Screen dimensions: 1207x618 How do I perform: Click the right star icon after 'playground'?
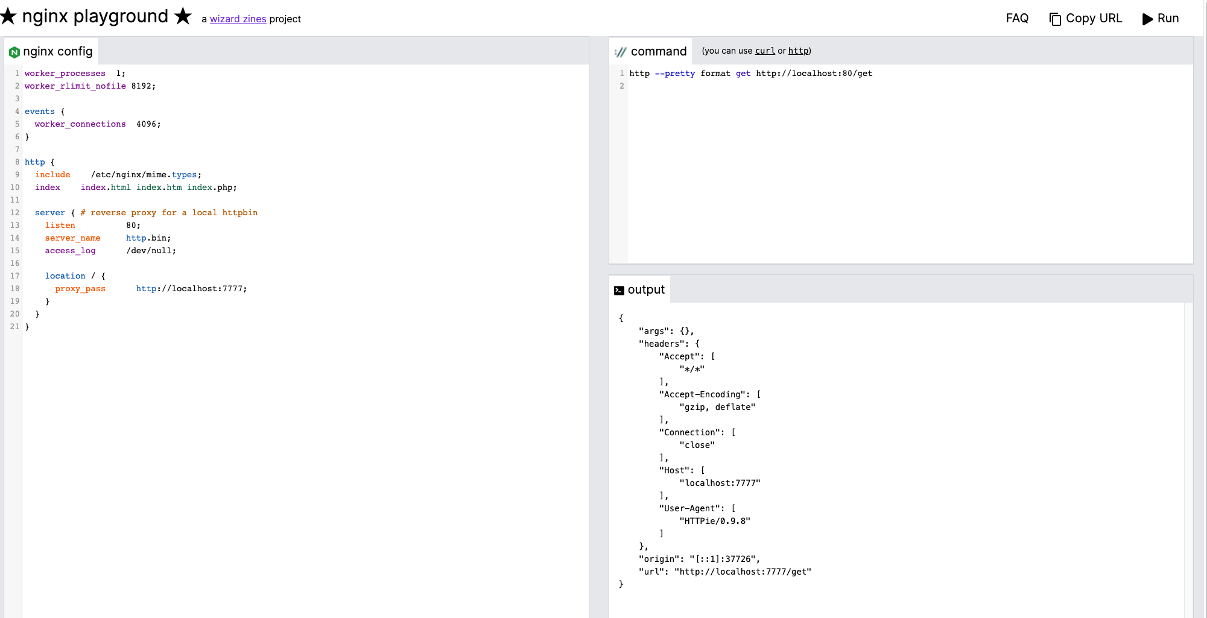(183, 16)
